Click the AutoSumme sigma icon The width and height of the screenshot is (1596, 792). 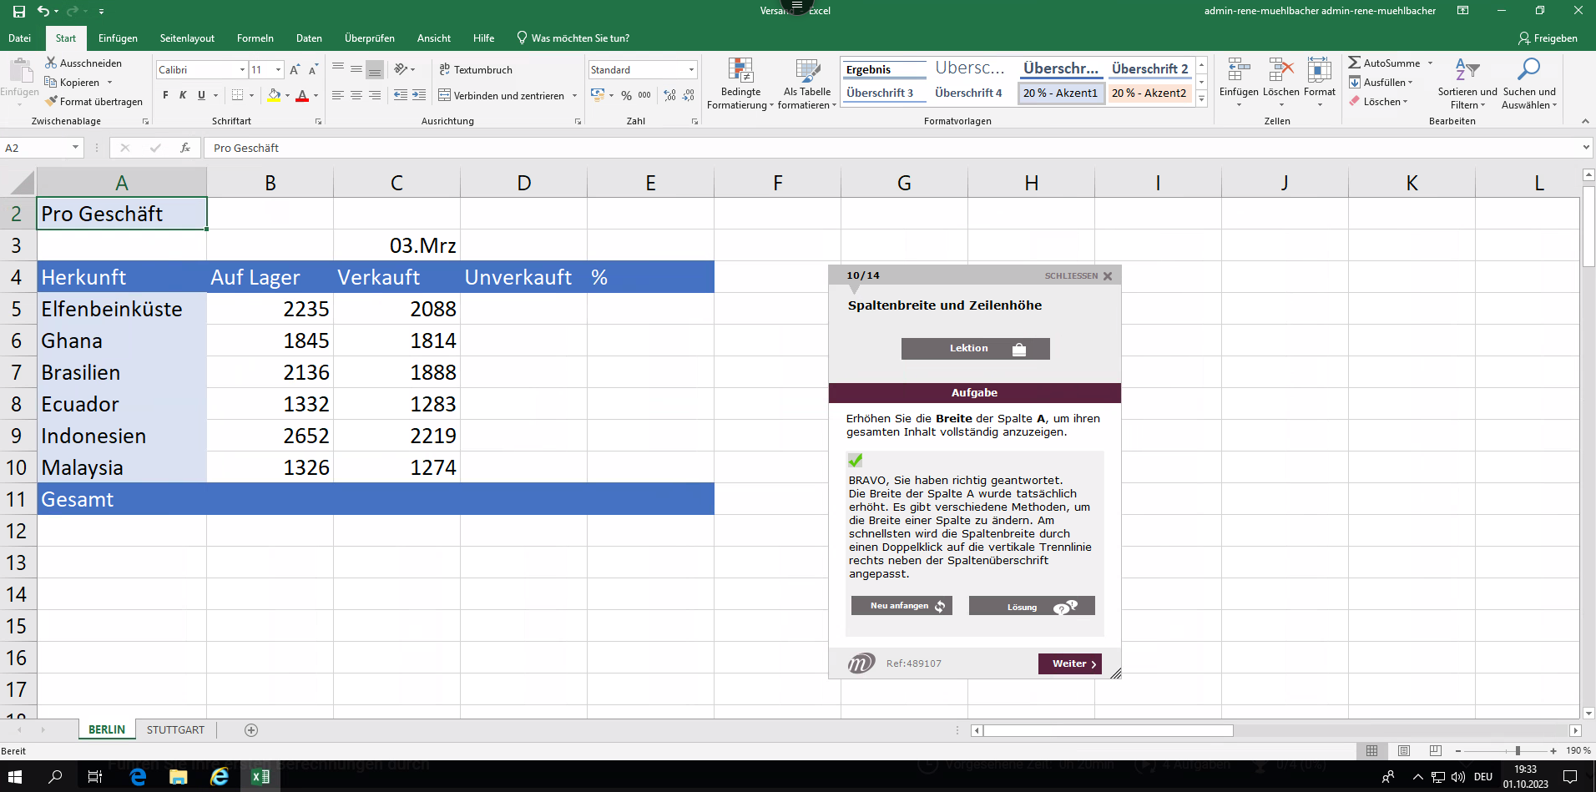(1355, 63)
